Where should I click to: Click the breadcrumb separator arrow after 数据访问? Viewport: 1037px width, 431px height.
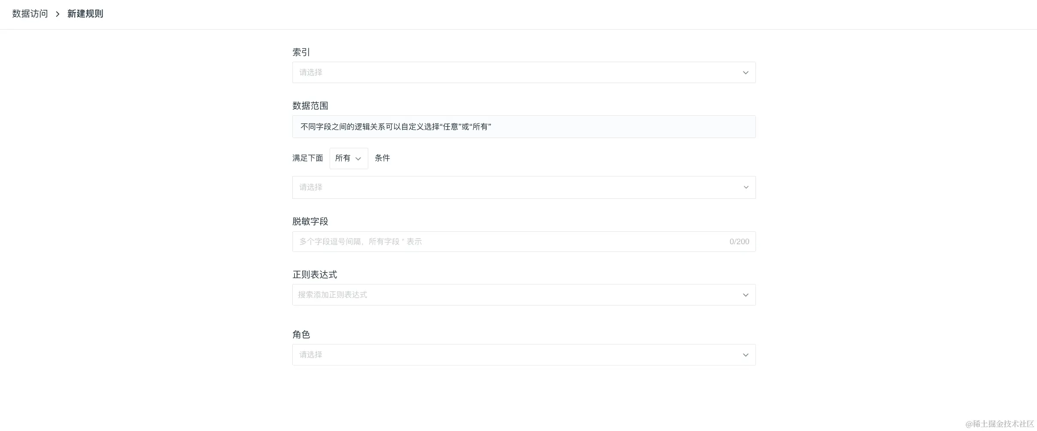[x=58, y=14]
